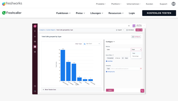Click Analytics breadcrumb link
The image size is (178, 101).
coord(42,30)
